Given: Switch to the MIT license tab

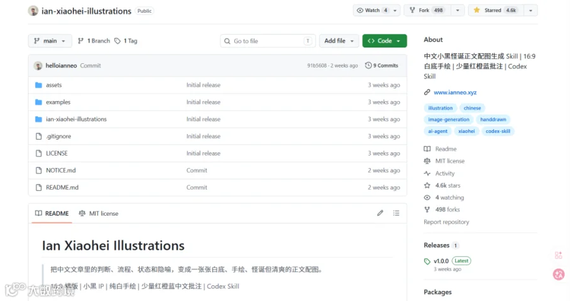Looking at the screenshot, I should tap(99, 214).
